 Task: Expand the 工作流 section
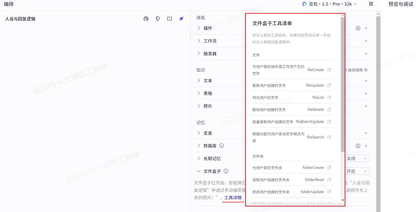199,41
